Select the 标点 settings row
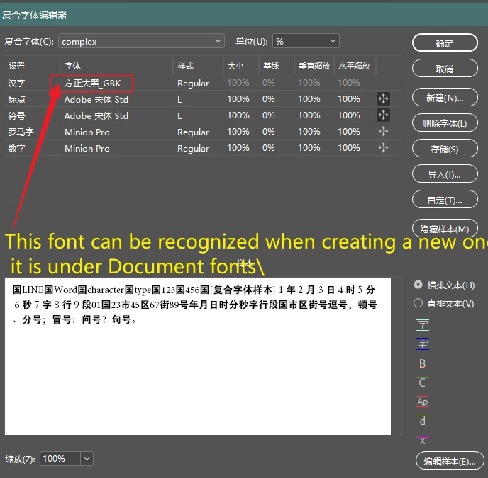The image size is (488, 478). coord(202,99)
